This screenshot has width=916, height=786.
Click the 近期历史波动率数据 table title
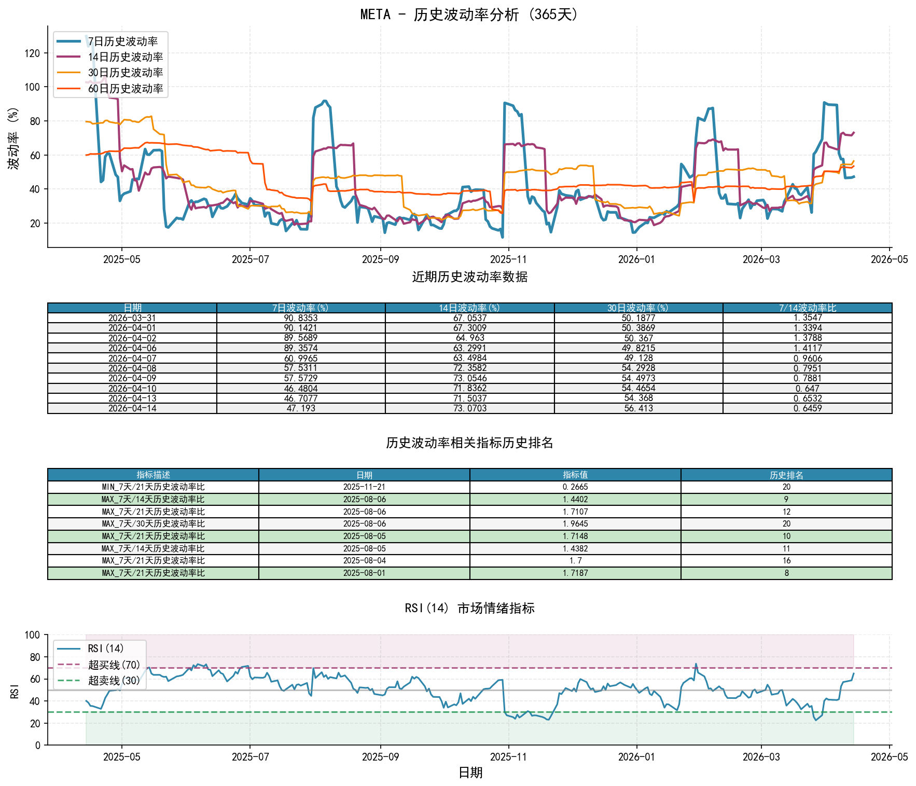point(469,277)
